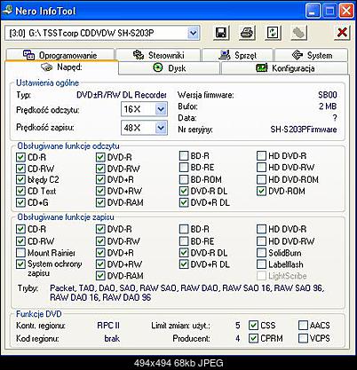Screen dimensions: 357x370
Task: Toggle Labelflash checkbox
Action: pos(261,264)
